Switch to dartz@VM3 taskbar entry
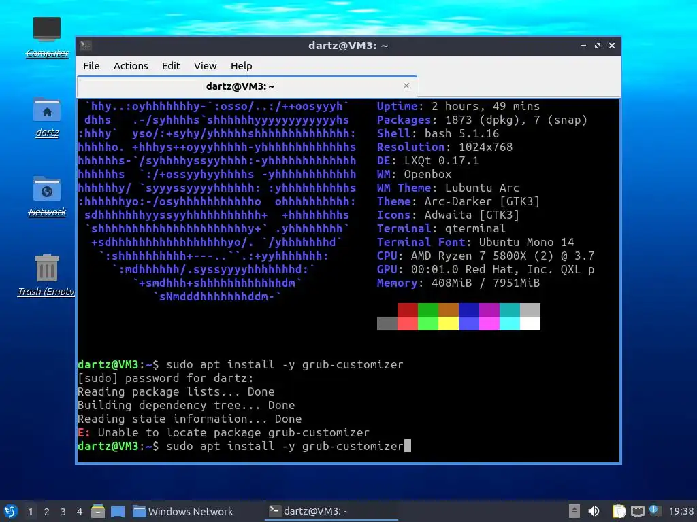 331,511
